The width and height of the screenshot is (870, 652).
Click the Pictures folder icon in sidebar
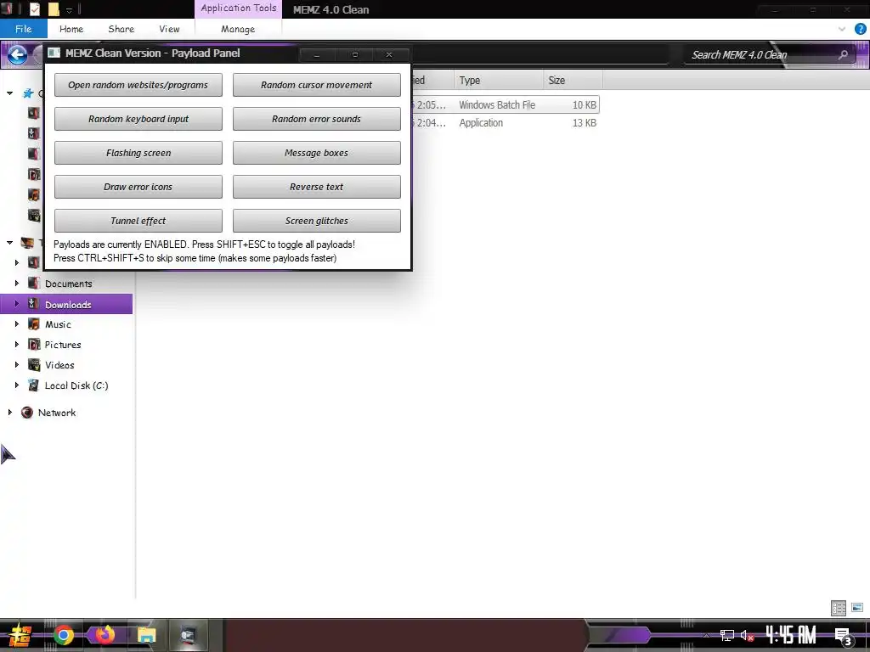pyautogui.click(x=34, y=345)
